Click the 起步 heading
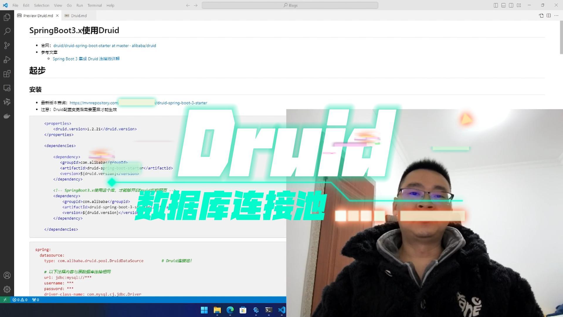 [37, 70]
